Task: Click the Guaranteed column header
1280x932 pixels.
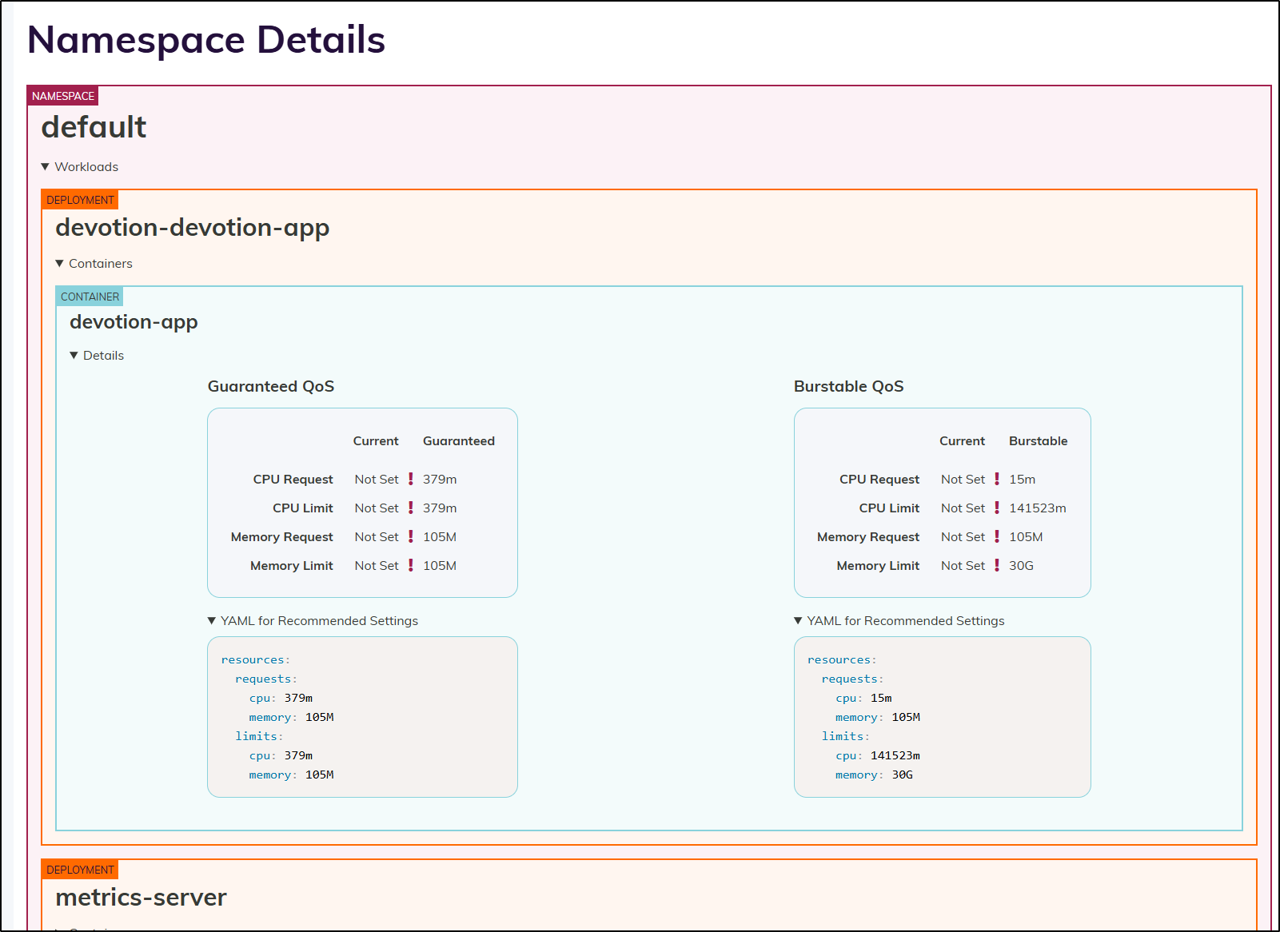Action: [x=459, y=440]
